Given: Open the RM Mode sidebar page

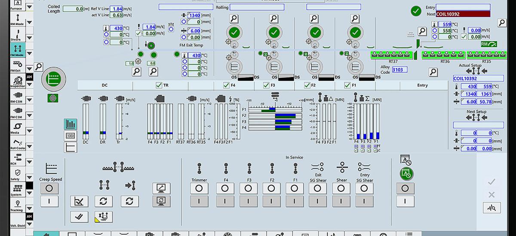Looking at the screenshot, I should (x=18, y=20).
